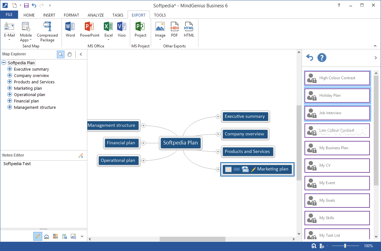
Task: Switch to the INSERT tab
Action: 49,15
